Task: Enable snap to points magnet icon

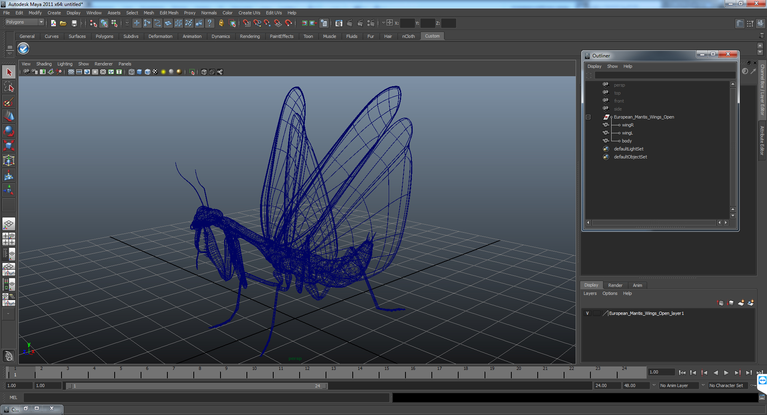Action: tap(267, 23)
